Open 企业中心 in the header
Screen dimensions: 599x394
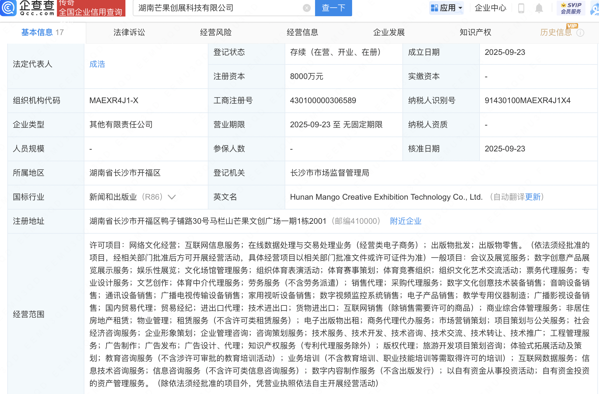coord(490,8)
